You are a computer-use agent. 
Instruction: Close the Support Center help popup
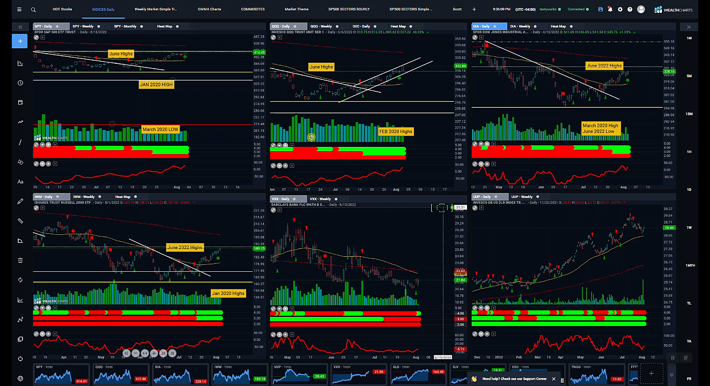tap(554, 378)
